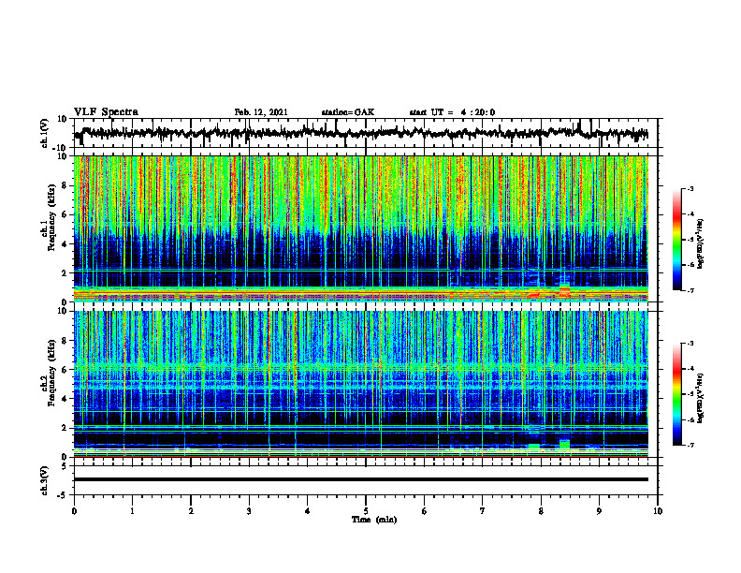Click the "-5" label on upper colorbar
The width and height of the screenshot is (741, 573).
click(690, 240)
